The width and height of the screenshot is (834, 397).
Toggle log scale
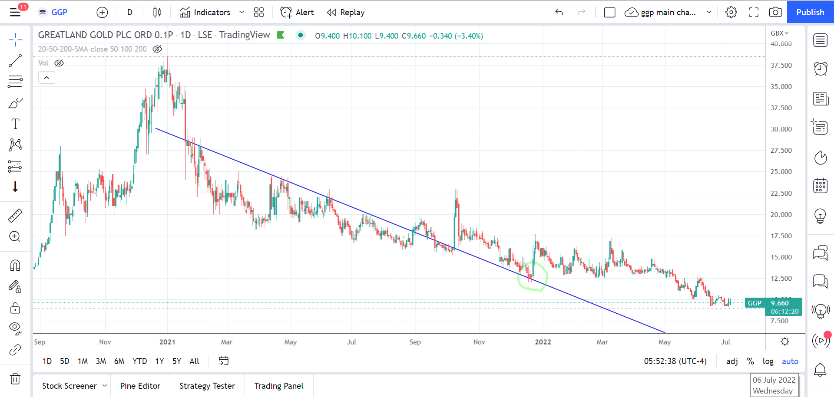point(768,361)
